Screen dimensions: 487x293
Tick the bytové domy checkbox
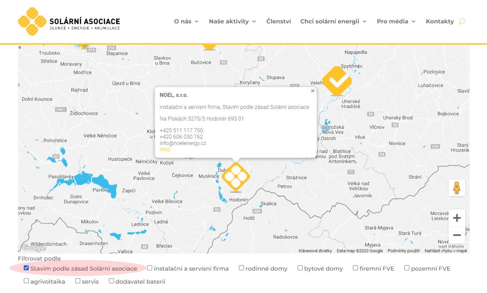(x=300, y=268)
